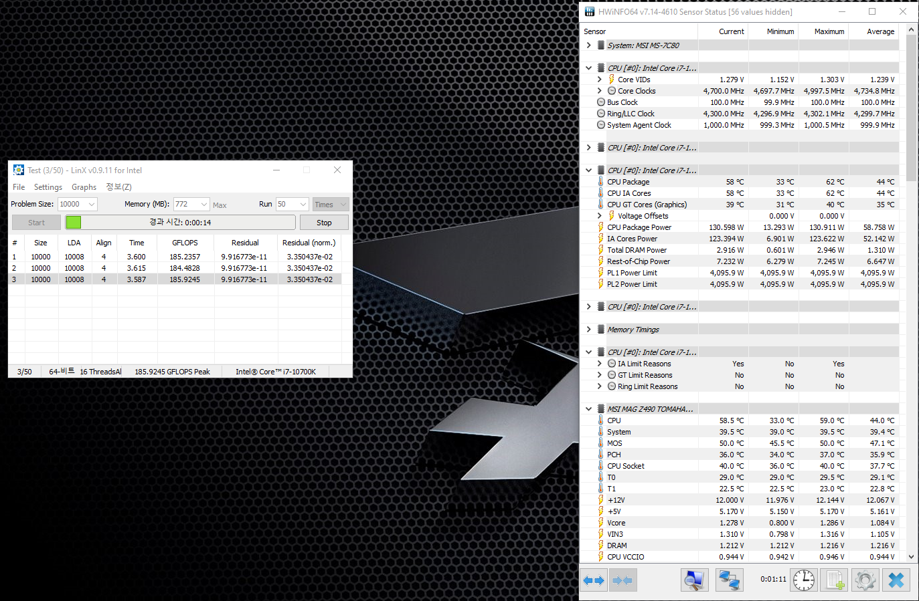The height and width of the screenshot is (601, 919).
Task: Collapse the CPU group containing Core VIDs
Action: tap(589, 68)
